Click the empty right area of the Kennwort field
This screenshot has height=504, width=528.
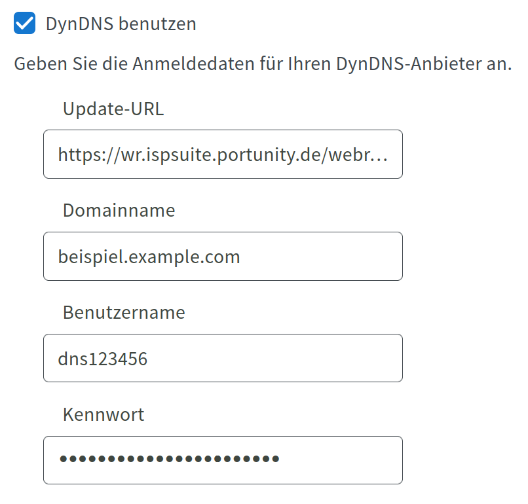[347, 460]
